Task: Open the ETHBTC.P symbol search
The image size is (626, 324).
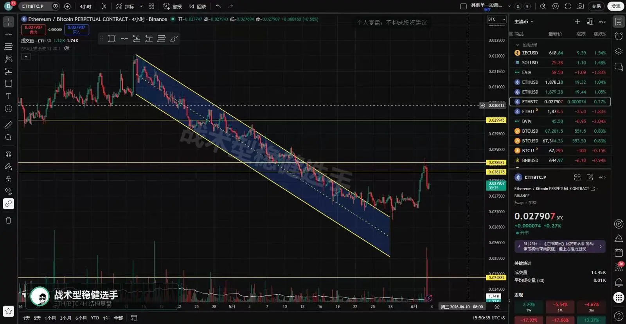Action: click(x=33, y=6)
